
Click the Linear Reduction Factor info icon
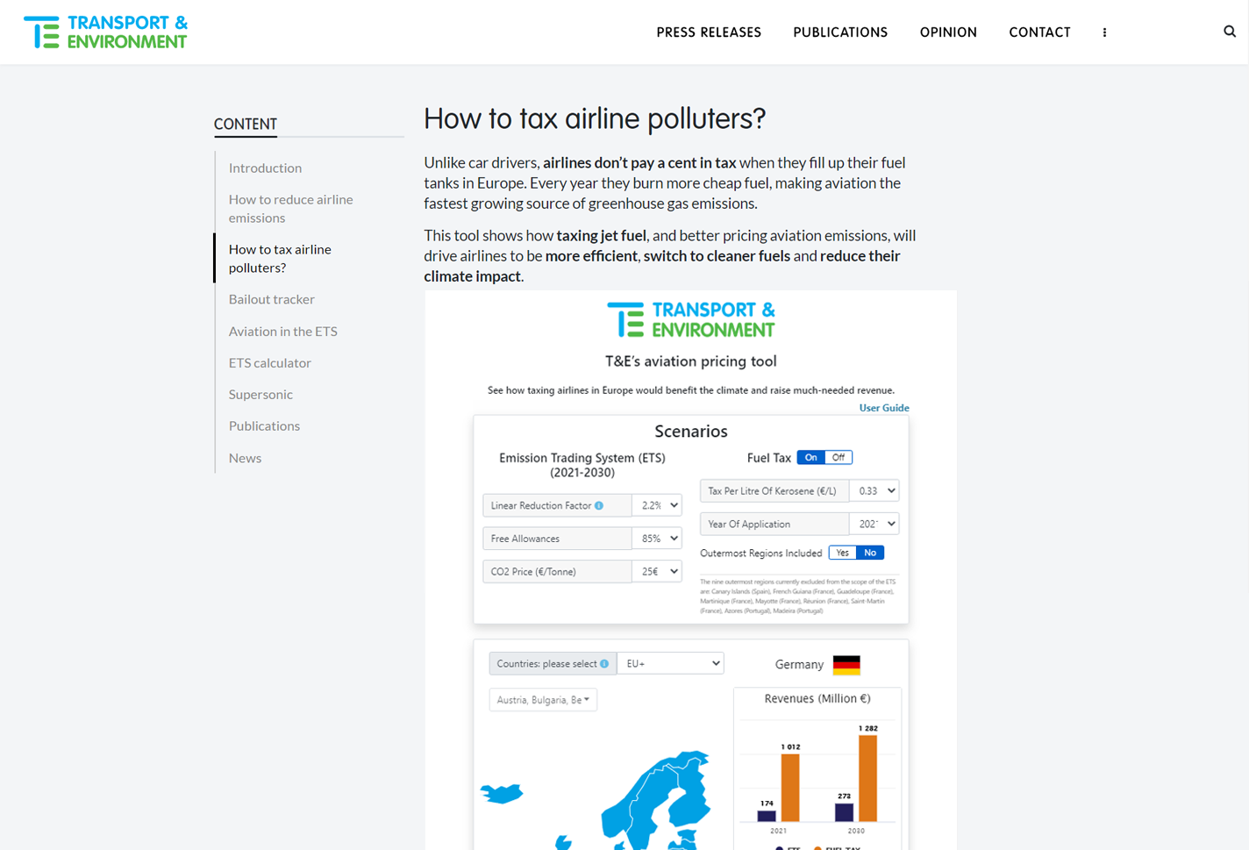pos(599,505)
